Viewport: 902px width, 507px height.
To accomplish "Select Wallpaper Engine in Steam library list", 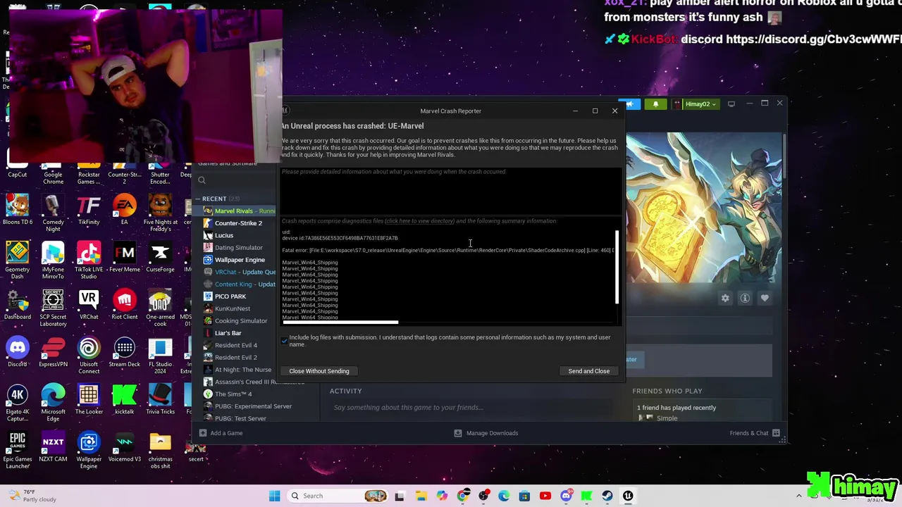I will (x=239, y=260).
